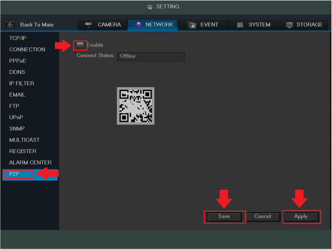The image size is (332, 249).
Task: Click the computer icon on the SYSTEM tab
Action: click(x=240, y=25)
